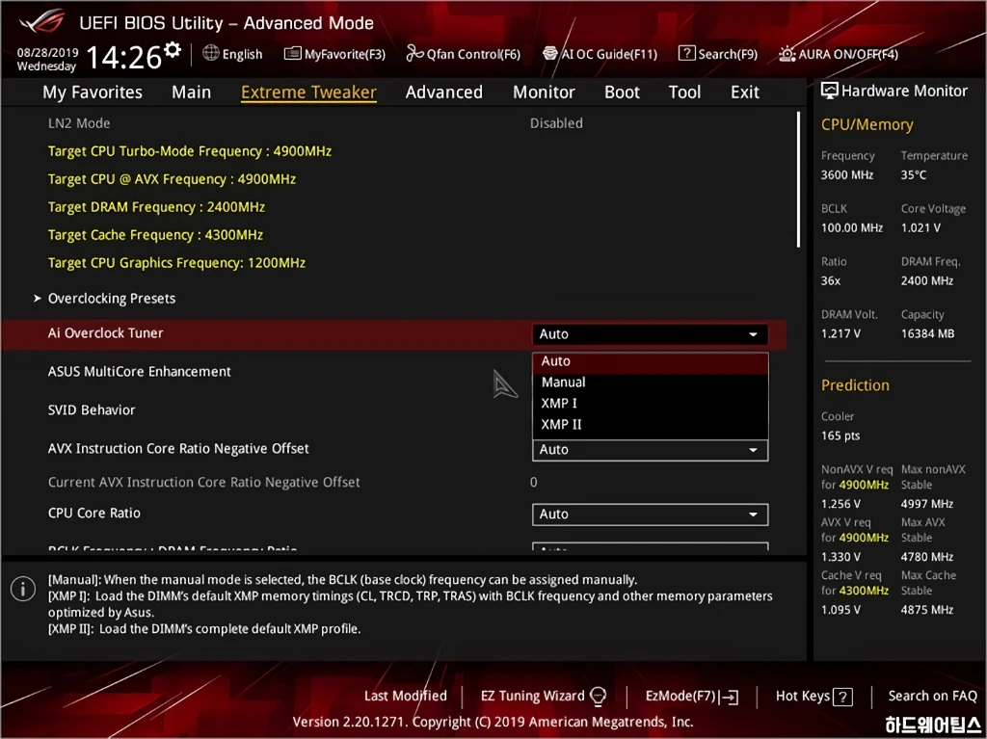Select the SVID Behavior row
This screenshot has height=739, width=987.
click(92, 409)
